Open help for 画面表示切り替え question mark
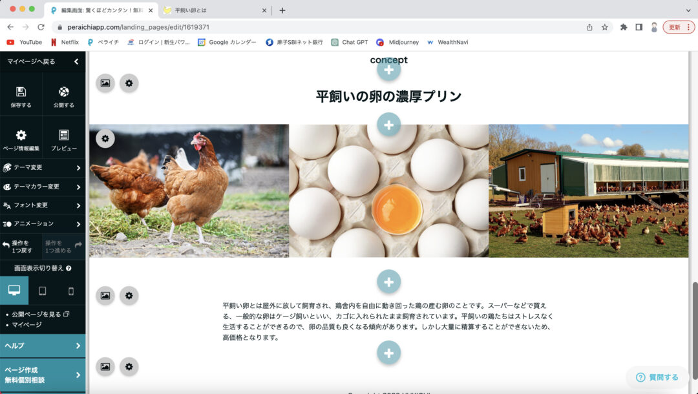This screenshot has height=394, width=698. pos(69,268)
